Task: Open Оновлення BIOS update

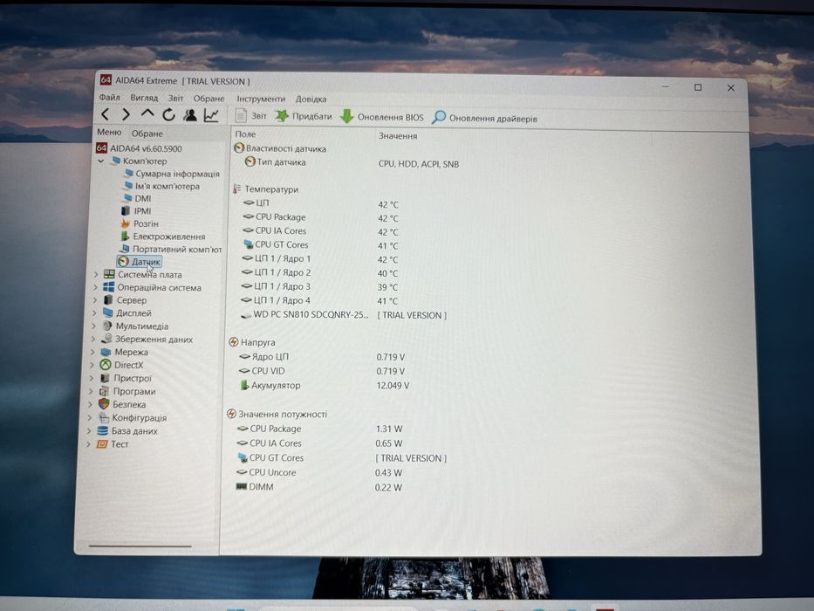Action: point(382,117)
